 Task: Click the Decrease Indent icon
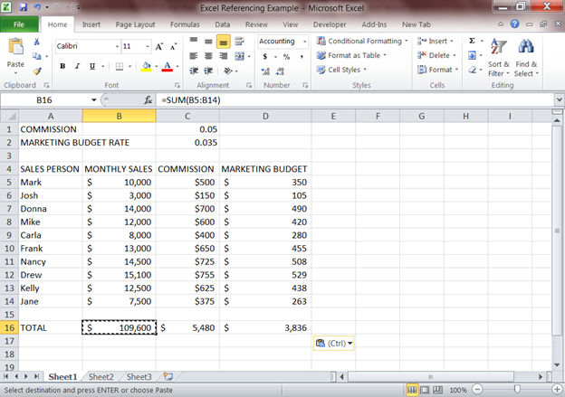click(x=194, y=71)
